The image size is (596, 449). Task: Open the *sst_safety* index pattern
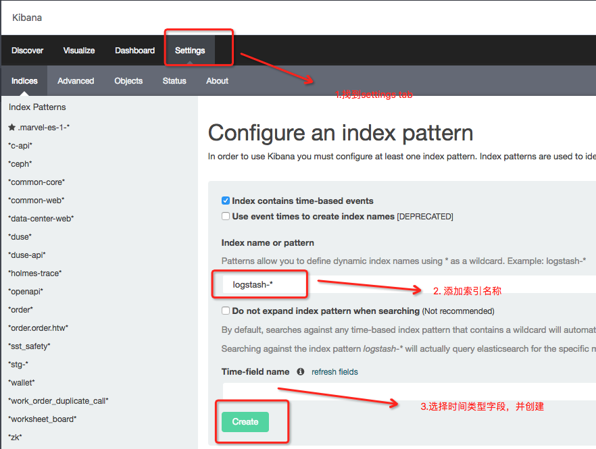coord(29,346)
